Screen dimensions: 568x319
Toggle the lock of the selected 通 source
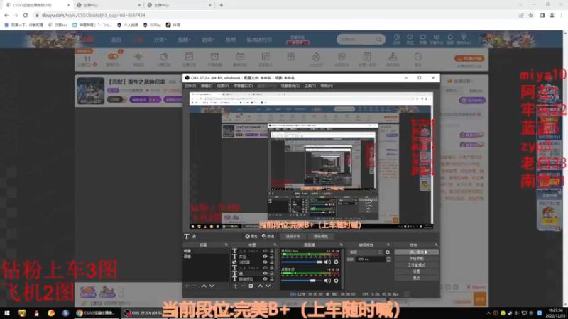point(272,274)
